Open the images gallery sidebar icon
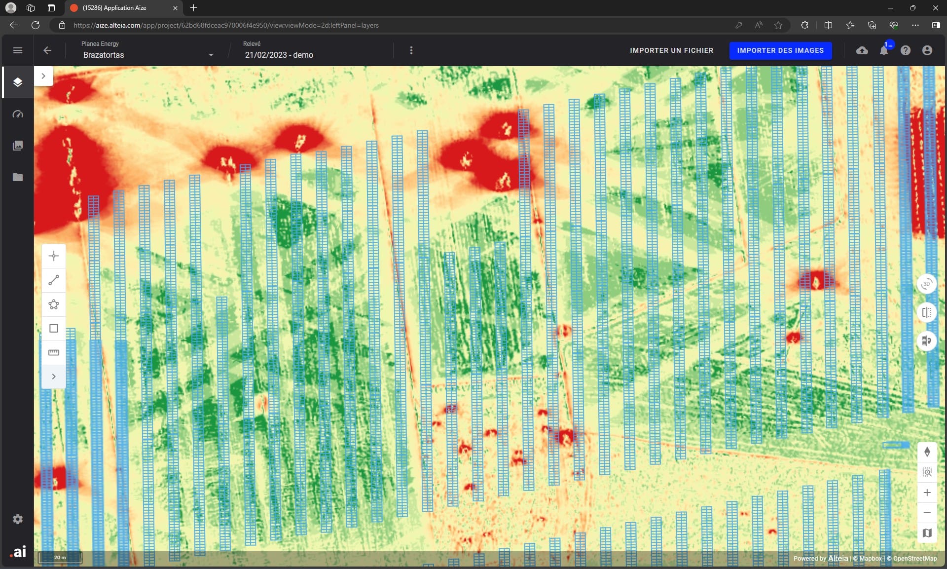The width and height of the screenshot is (947, 569). 18,146
